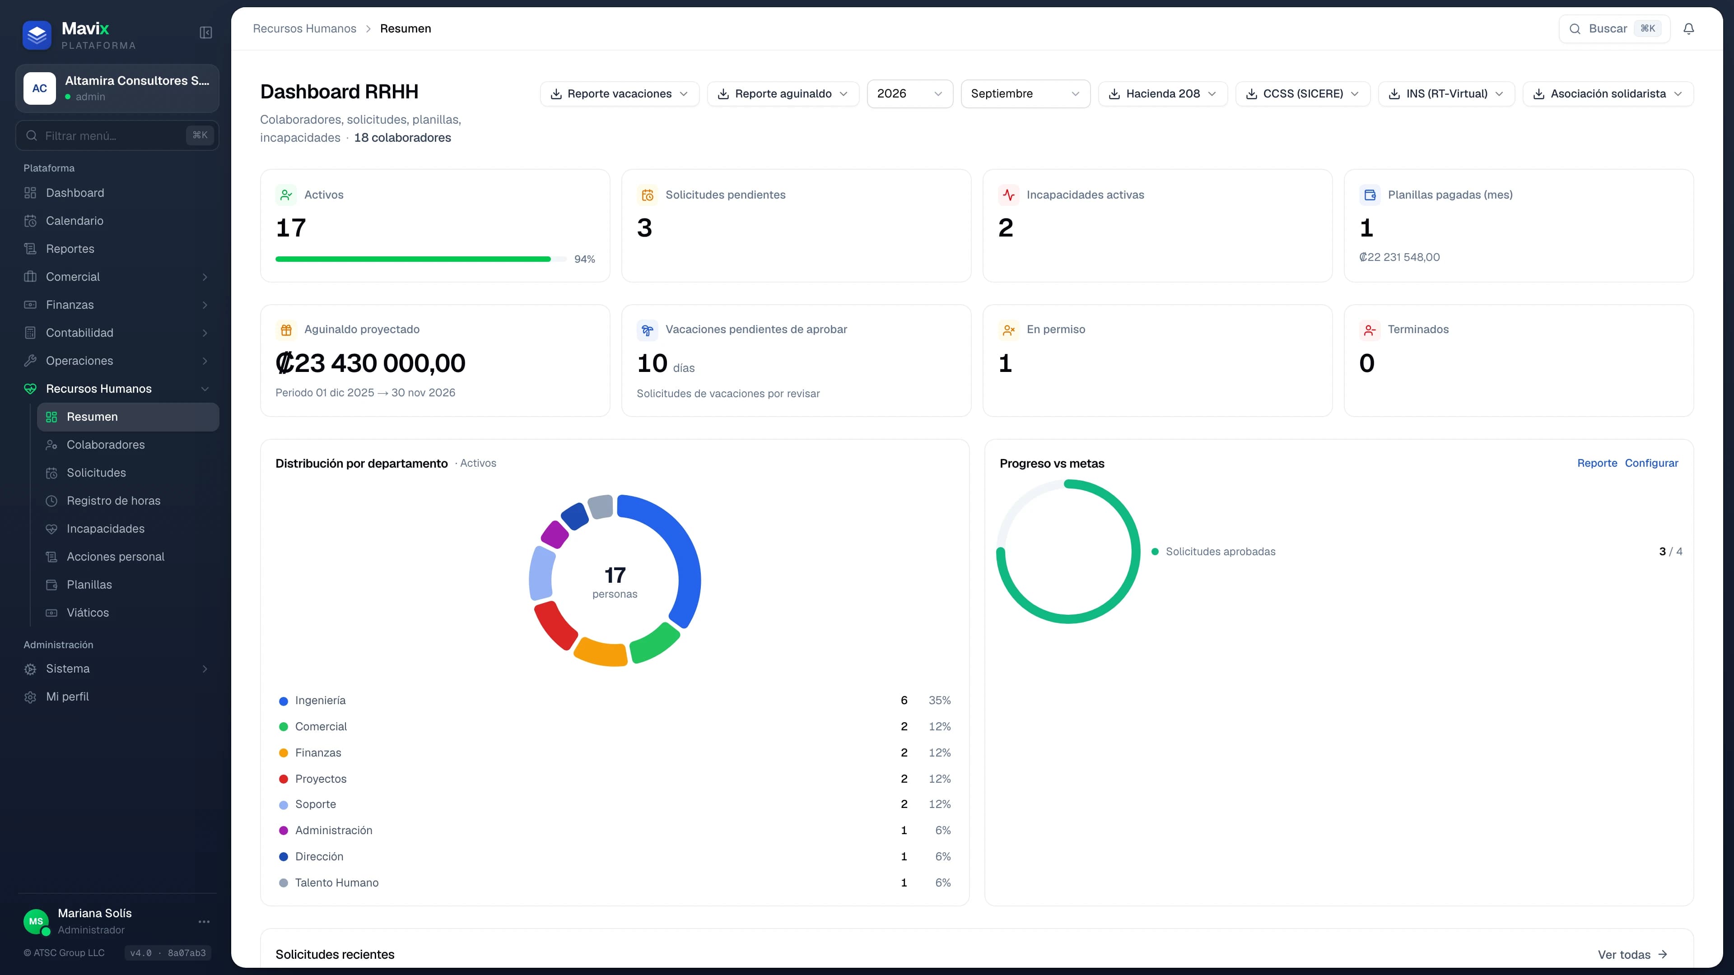Open notifications bell icon
Screen dimensions: 1734x975
pyautogui.click(x=1688, y=29)
